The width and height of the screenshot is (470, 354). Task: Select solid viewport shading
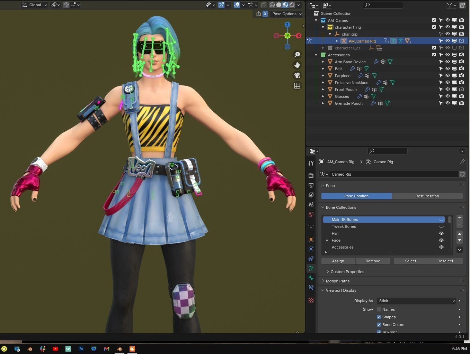point(279,5)
